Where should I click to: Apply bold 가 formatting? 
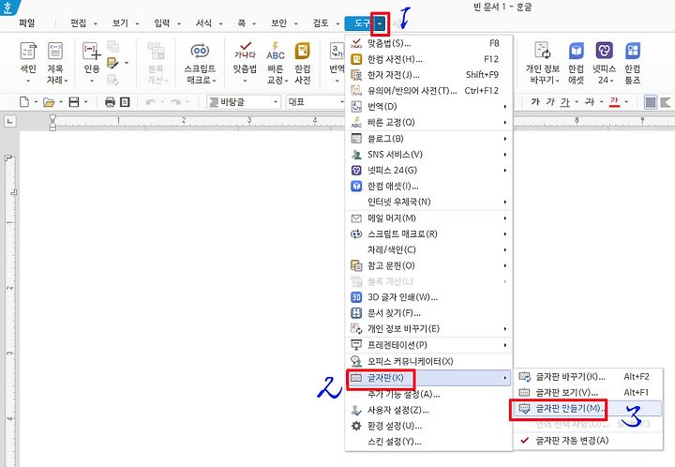[x=535, y=101]
